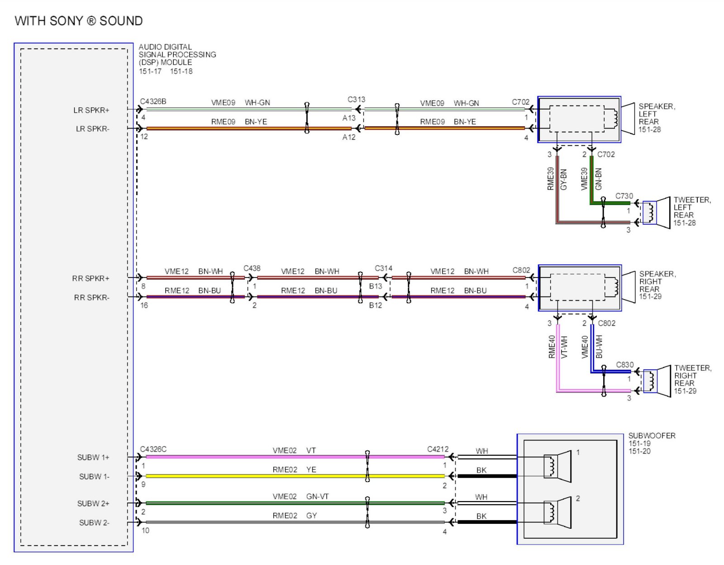Screen dimensions: 724x565
Task: Open 151-20 reference under Subwoofer
Action: pos(640,451)
